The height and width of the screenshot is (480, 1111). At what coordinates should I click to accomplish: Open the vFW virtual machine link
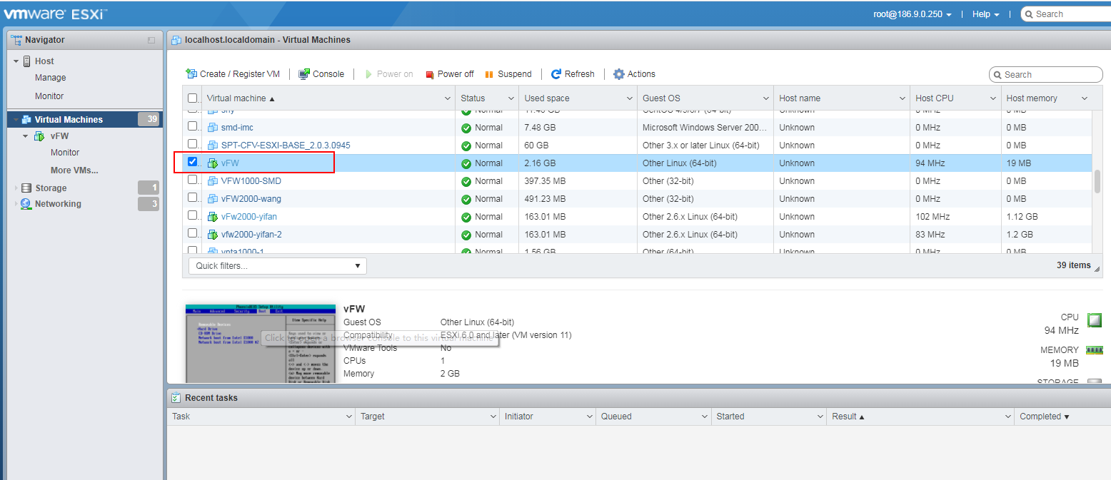click(x=230, y=163)
